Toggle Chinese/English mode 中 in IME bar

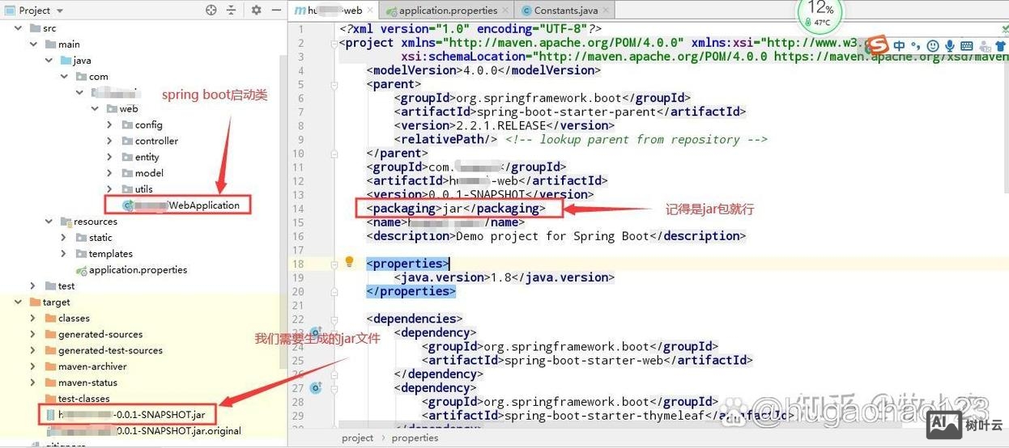899,46
